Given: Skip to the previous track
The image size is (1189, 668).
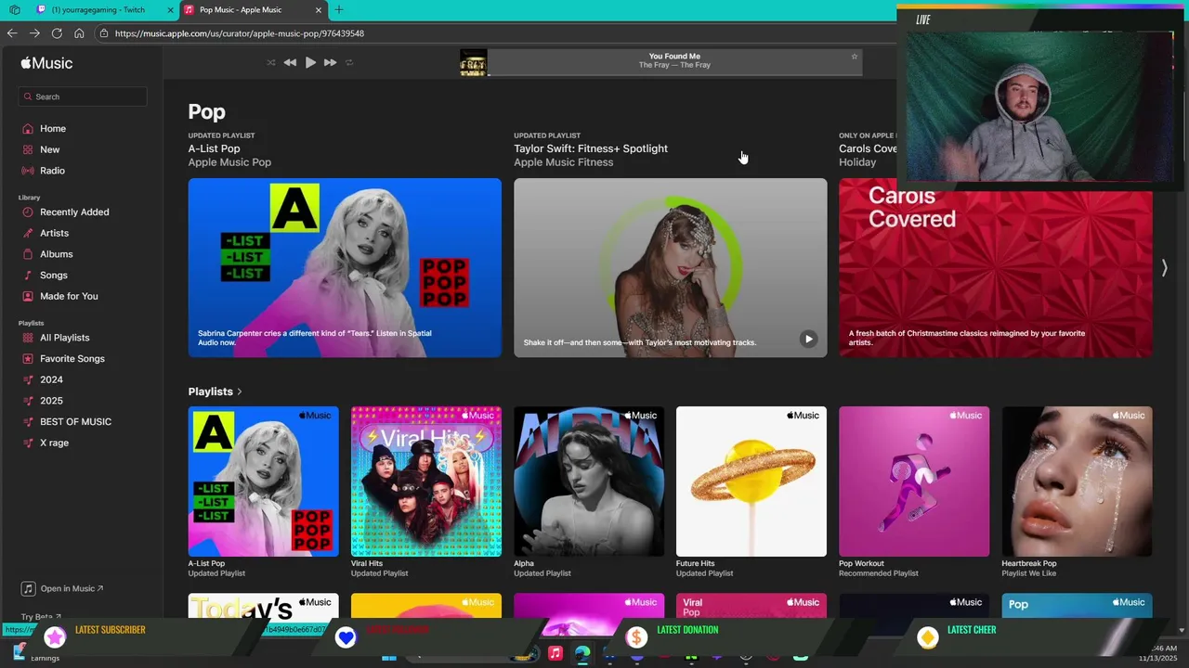Looking at the screenshot, I should coord(290,62).
